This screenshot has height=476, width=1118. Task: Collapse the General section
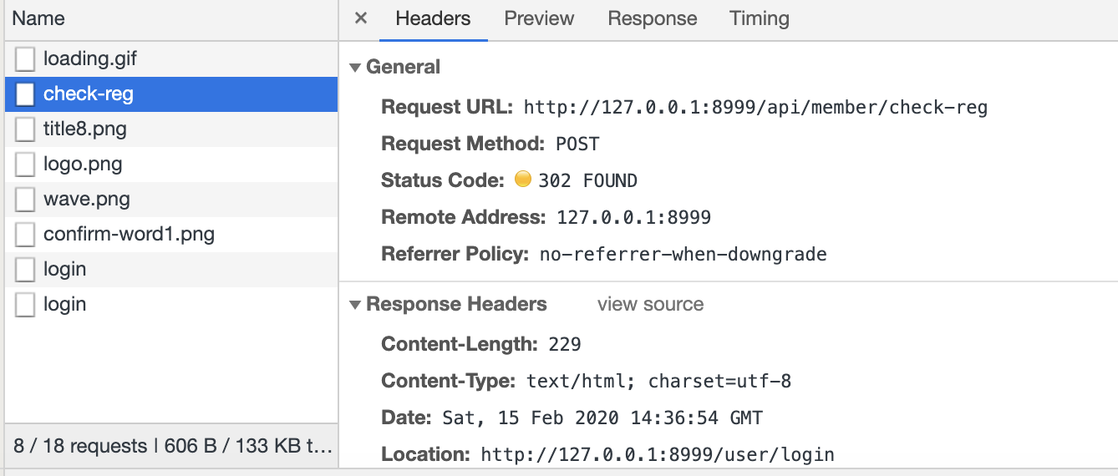pos(355,68)
